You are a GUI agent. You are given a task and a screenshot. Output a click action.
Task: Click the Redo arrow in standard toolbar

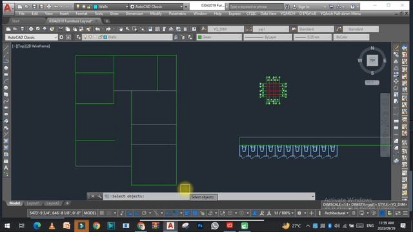click(108, 29)
